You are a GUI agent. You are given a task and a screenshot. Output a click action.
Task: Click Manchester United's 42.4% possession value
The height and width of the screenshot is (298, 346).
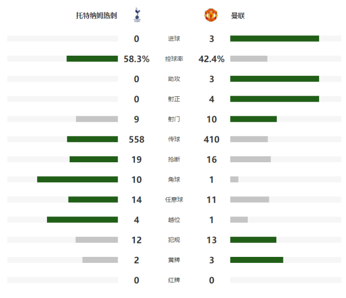point(212,59)
